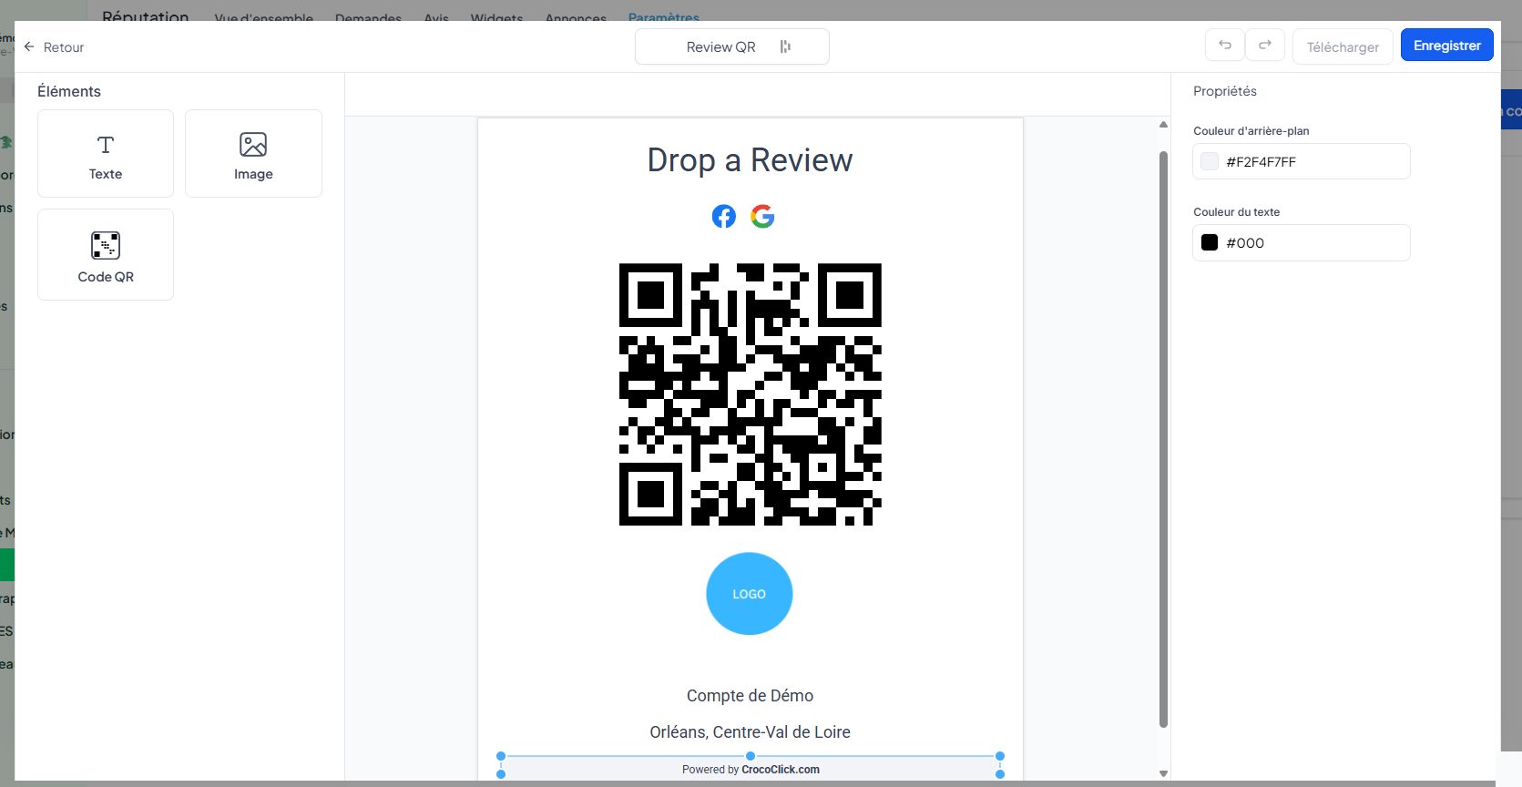Viewport: 1522px width, 787px height.
Task: Click the Retour back arrow
Action: coord(29,46)
